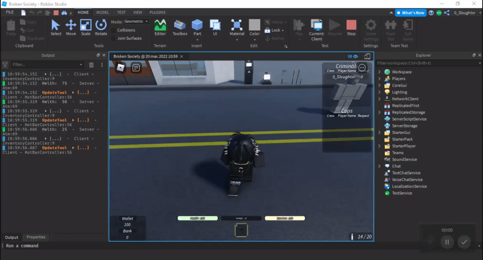Choose the Scale tool
483x260 pixels.
click(85, 28)
